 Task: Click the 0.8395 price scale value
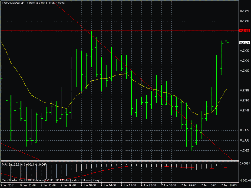point(245,11)
